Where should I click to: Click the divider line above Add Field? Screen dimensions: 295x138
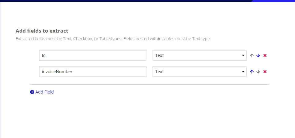(x=149, y=84)
